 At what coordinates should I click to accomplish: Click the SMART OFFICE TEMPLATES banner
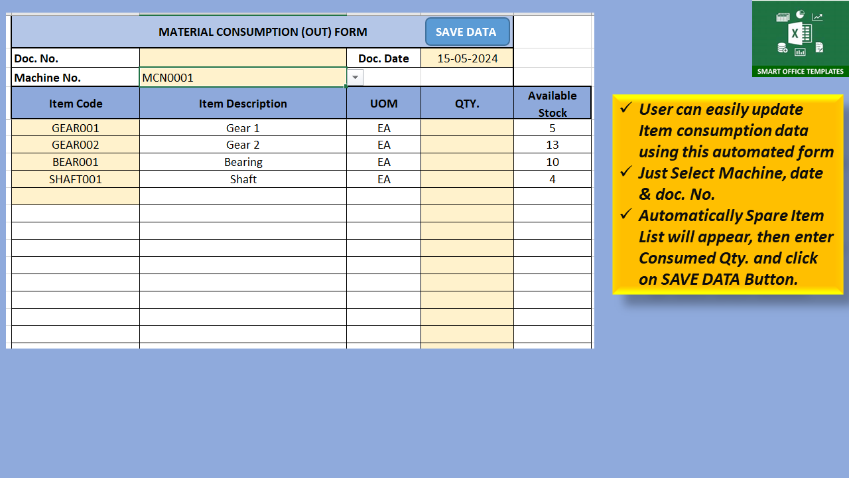coord(801,71)
